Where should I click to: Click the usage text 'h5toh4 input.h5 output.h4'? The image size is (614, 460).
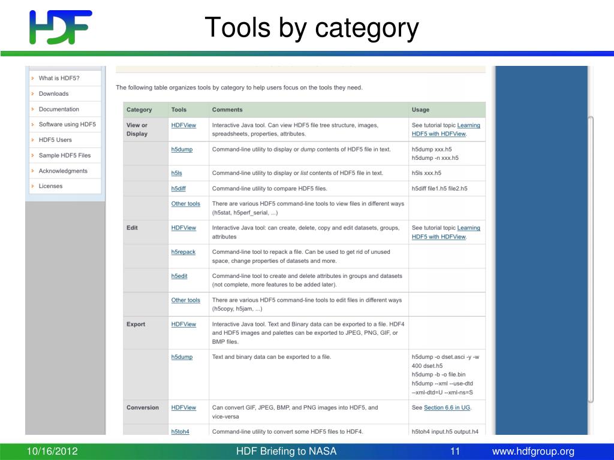445,431
